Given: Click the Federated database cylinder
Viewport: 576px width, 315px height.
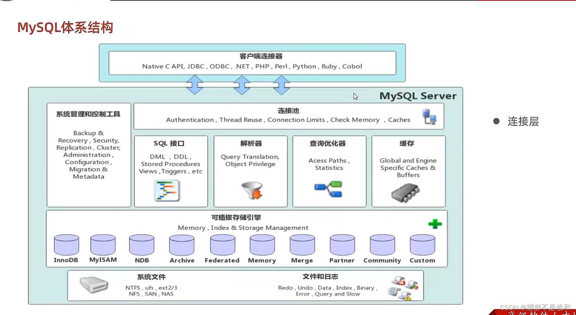Looking at the screenshot, I should tap(222, 246).
